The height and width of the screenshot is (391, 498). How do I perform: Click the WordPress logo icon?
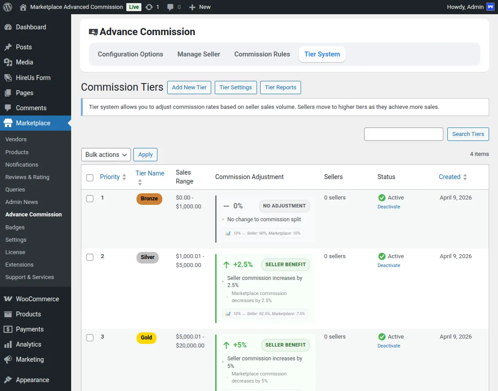7,7
